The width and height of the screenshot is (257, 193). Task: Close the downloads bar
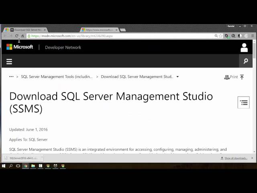click(x=252, y=158)
